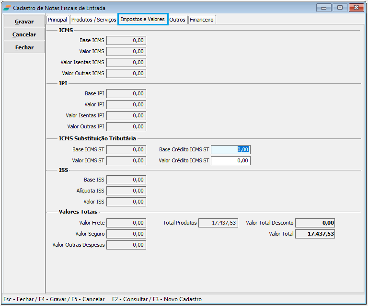Select the Valor Seguro field
368x306 pixels.
pos(126,234)
